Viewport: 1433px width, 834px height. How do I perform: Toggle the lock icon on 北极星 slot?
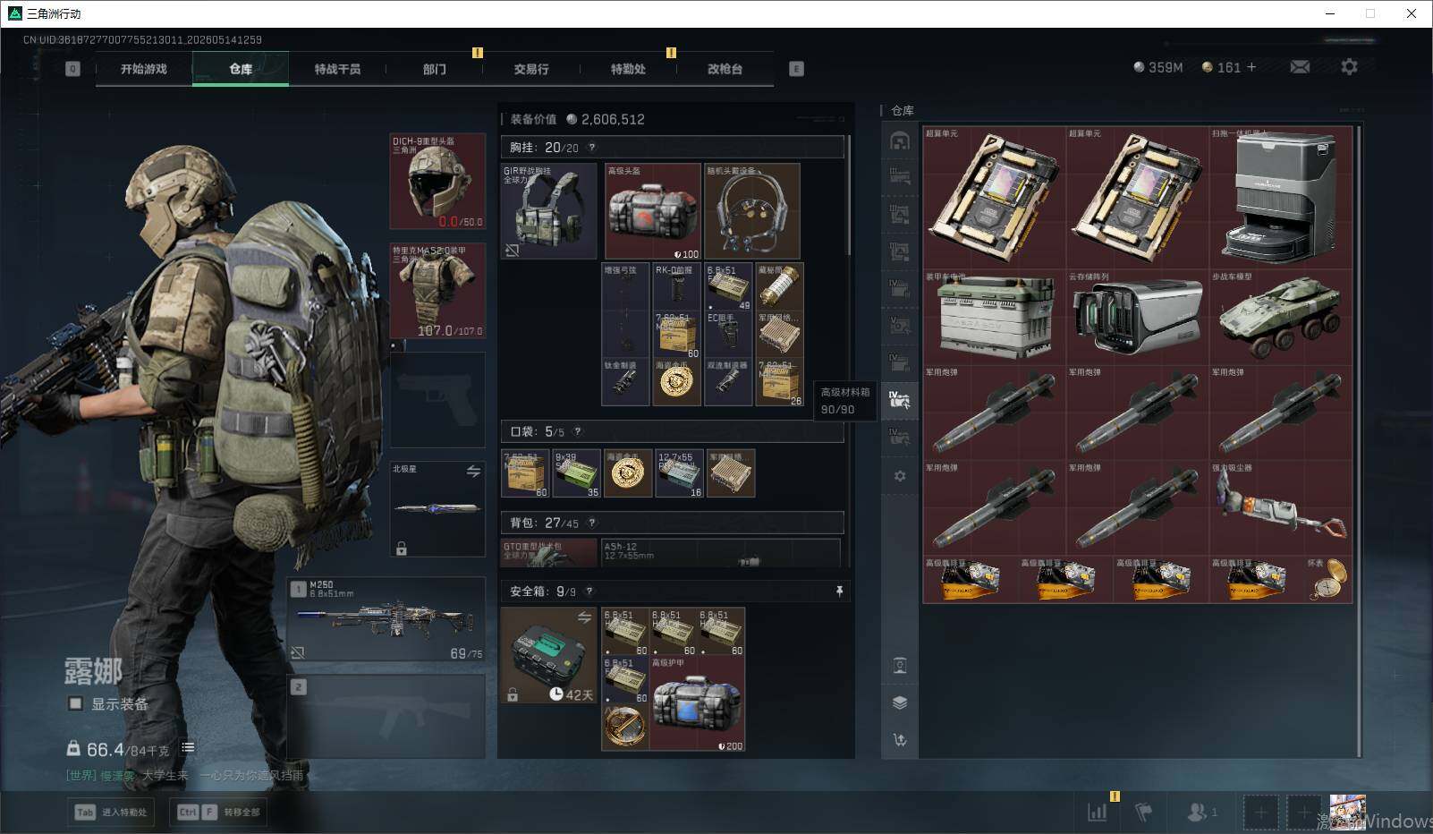pyautogui.click(x=402, y=549)
